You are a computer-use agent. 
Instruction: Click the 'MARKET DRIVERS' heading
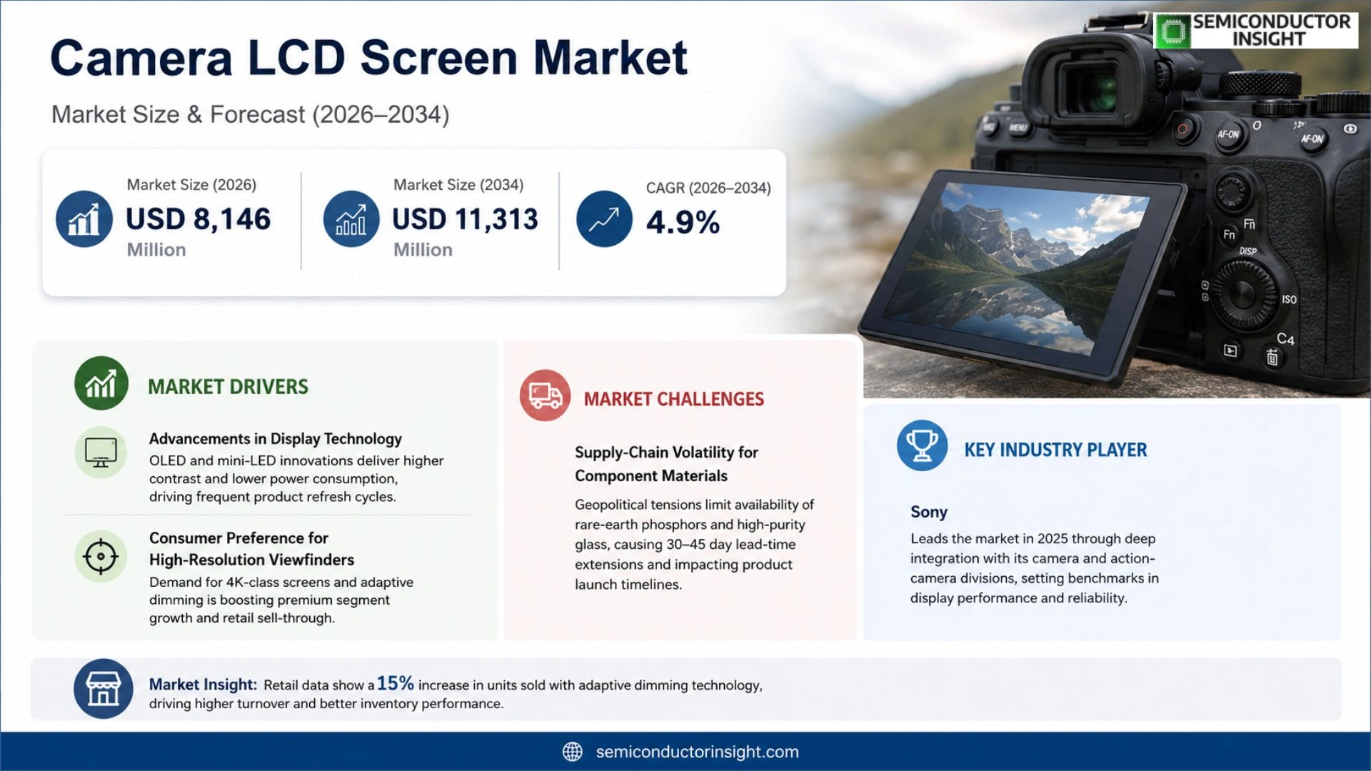point(228,387)
